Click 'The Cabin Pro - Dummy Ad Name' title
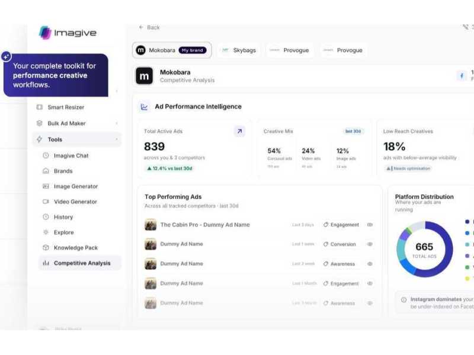Screen dimensions: 474x355 205,225
